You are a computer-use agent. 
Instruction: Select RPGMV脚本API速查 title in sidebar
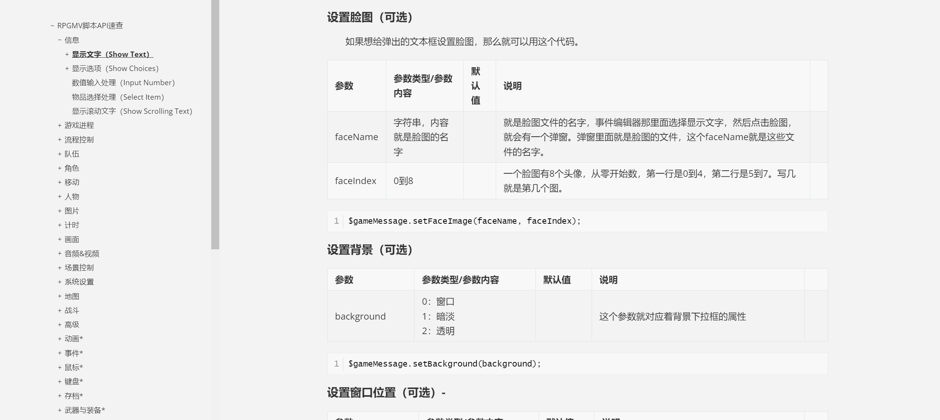point(90,26)
